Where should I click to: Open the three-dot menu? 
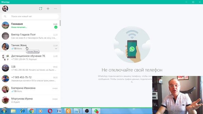tap(56, 9)
